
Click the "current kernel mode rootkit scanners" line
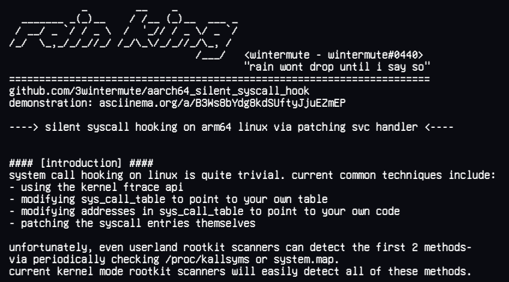click(241, 271)
